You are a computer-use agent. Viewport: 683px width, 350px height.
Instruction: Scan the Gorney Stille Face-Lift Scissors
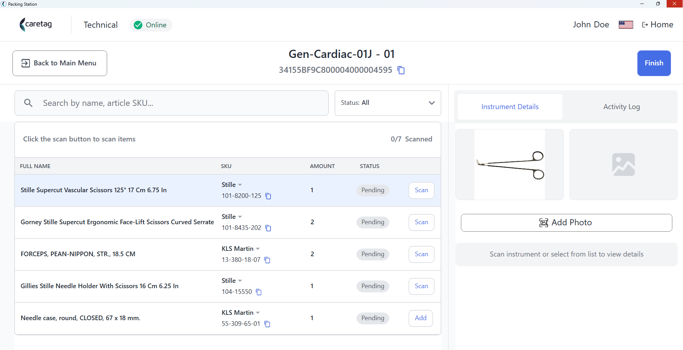[421, 222]
